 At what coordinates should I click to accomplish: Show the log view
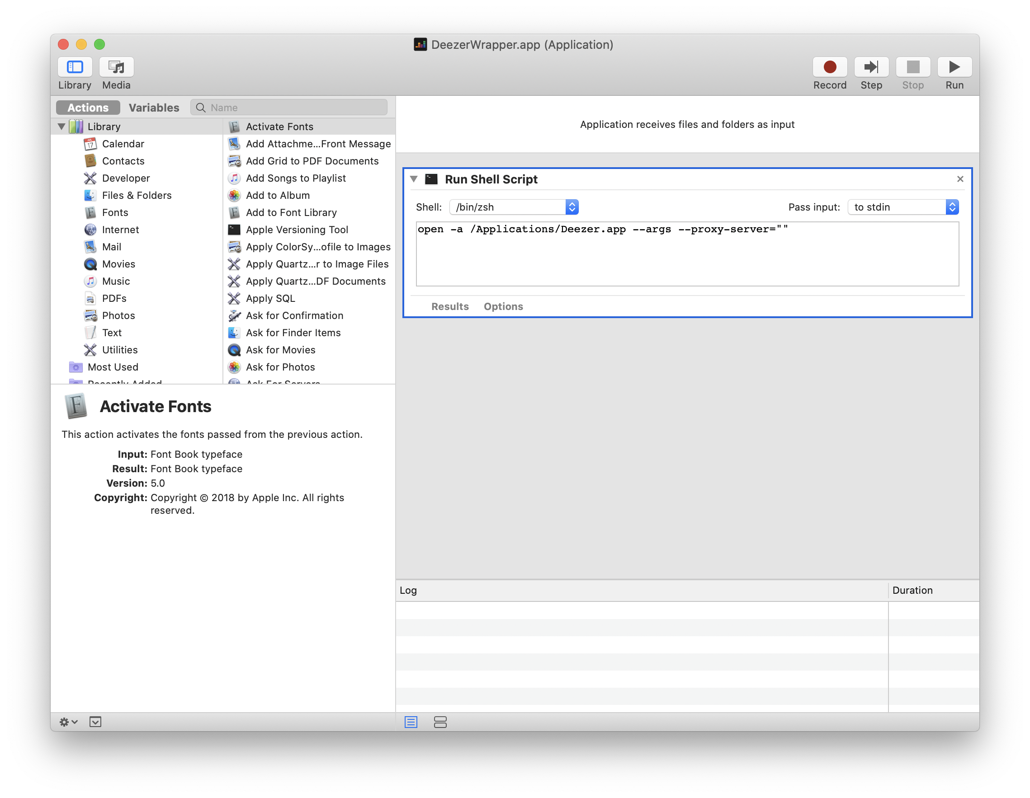coord(411,722)
